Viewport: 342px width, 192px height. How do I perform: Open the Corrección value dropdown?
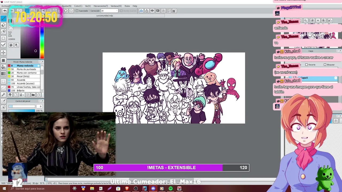(x=116, y=11)
